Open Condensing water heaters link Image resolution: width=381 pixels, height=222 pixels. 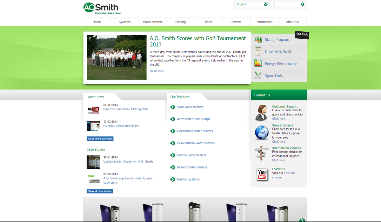point(195,131)
